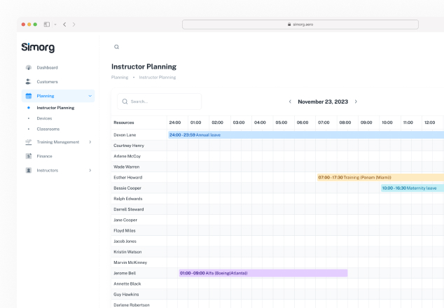Click the simorg.aero address bar

pyautogui.click(x=300, y=24)
